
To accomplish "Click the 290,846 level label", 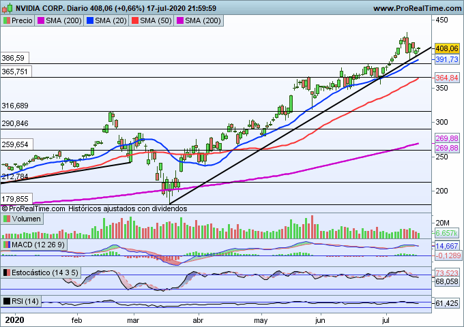I will pyautogui.click(x=15, y=123).
